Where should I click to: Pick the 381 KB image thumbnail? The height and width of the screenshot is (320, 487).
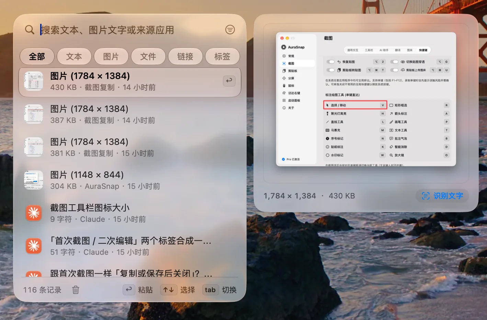coord(34,147)
